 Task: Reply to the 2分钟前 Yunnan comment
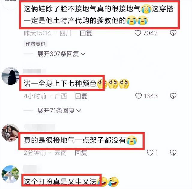tap(81, 153)
